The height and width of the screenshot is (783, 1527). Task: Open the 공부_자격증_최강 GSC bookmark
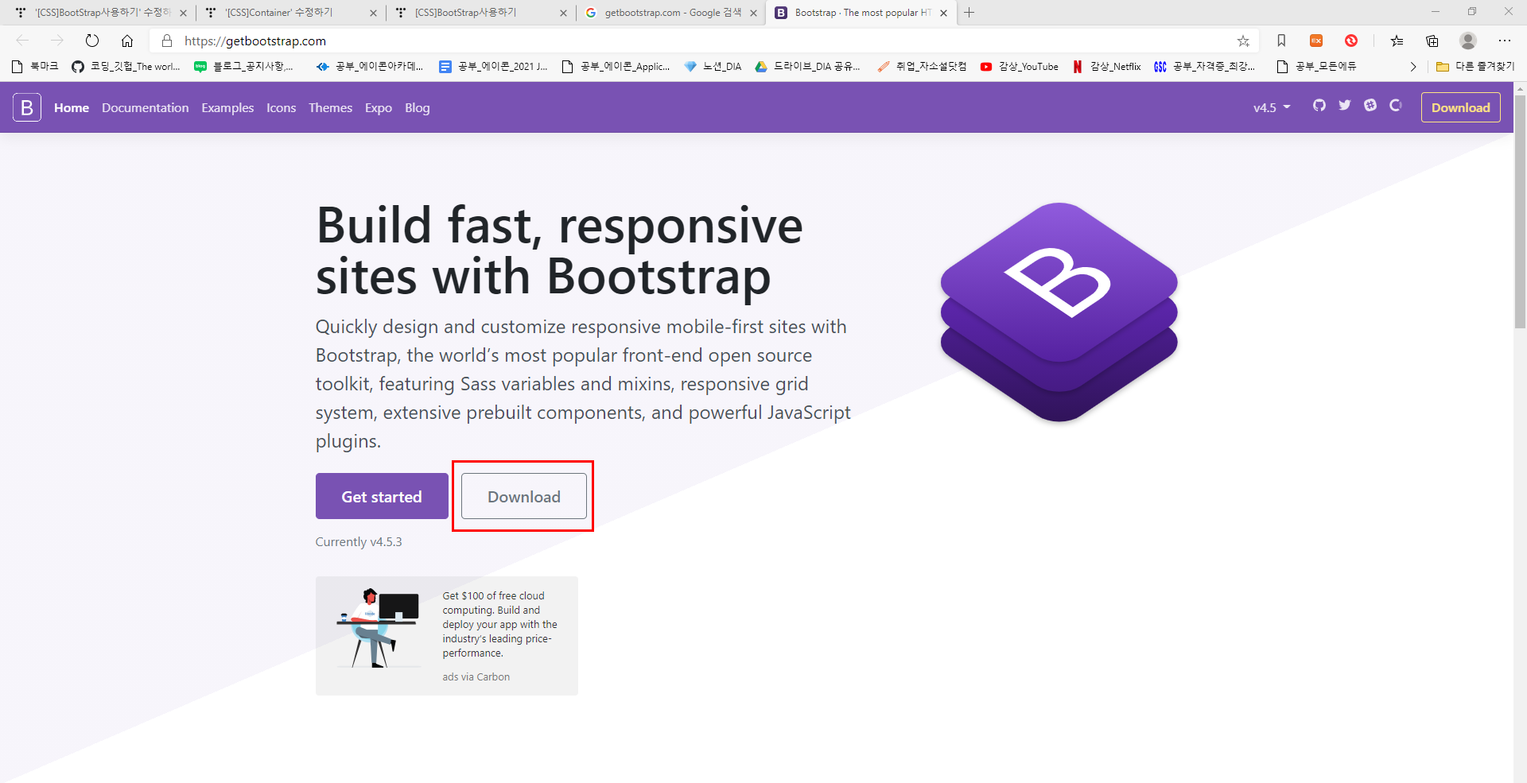tap(1204, 67)
